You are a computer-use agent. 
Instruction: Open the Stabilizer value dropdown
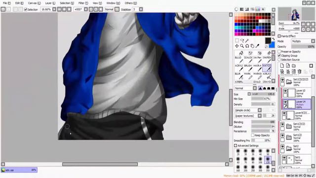coord(141,9)
